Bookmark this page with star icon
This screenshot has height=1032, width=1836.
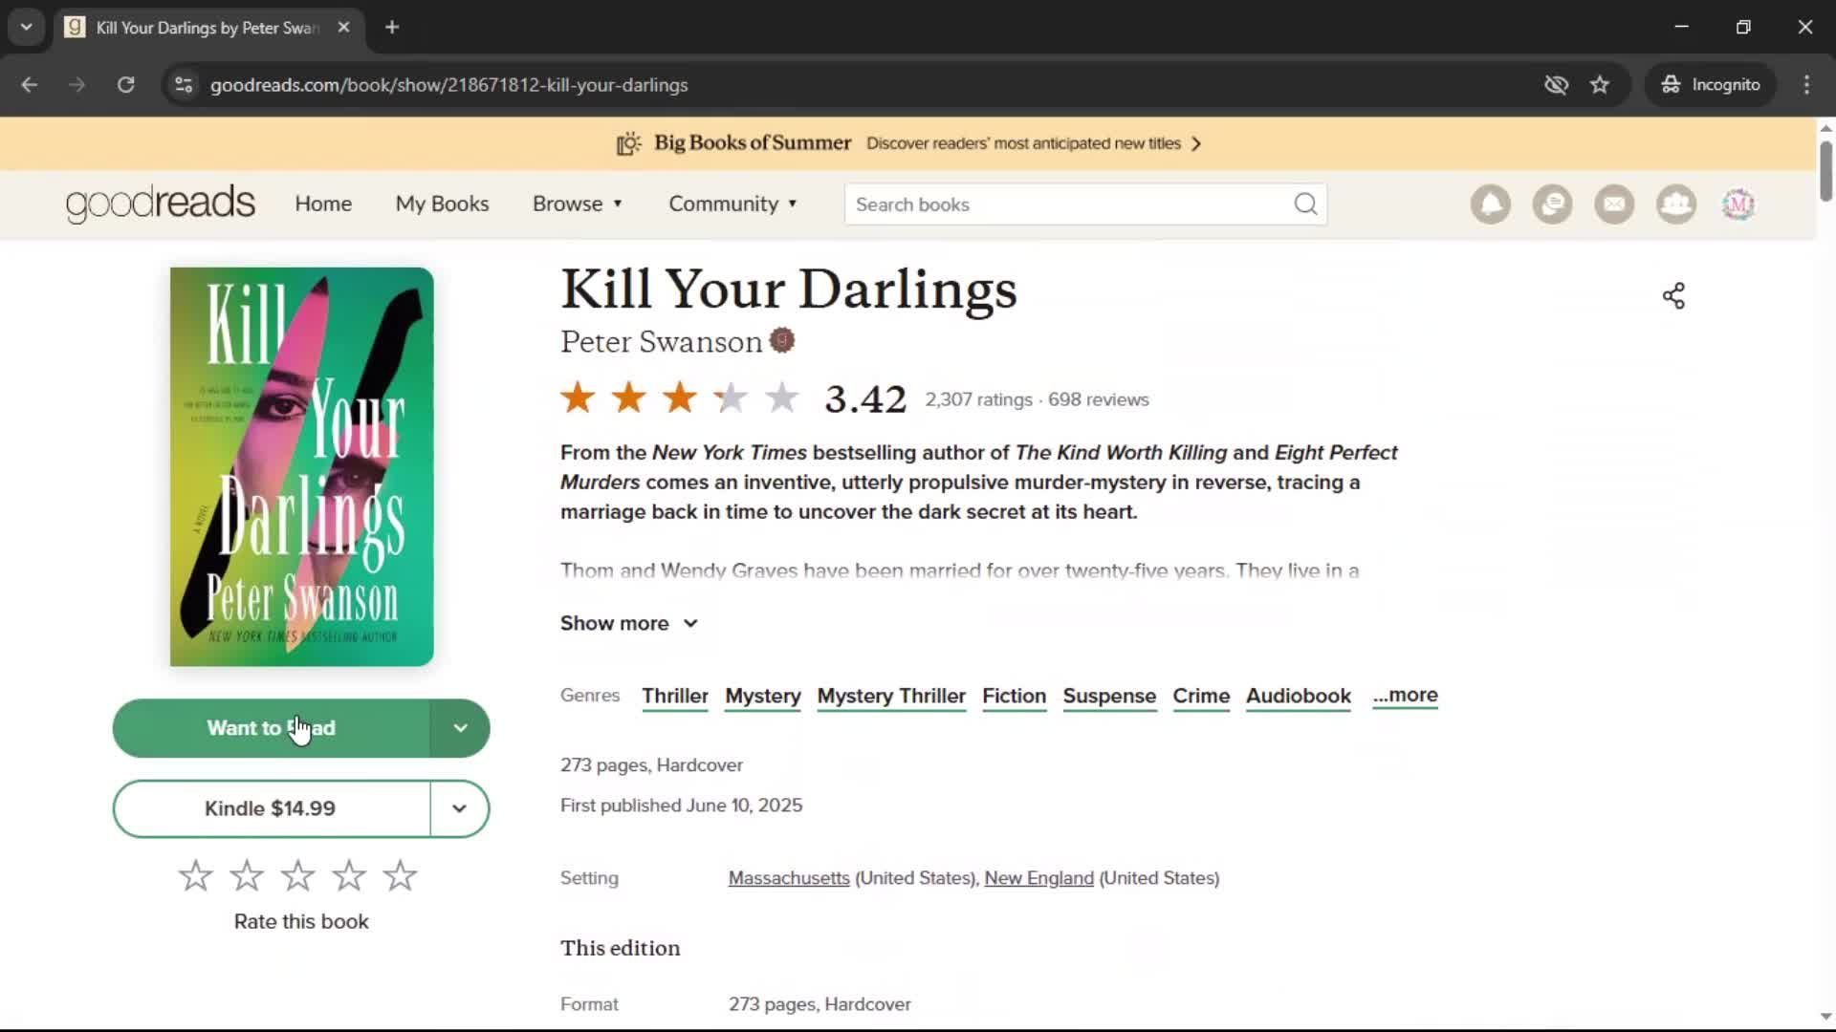tap(1600, 85)
